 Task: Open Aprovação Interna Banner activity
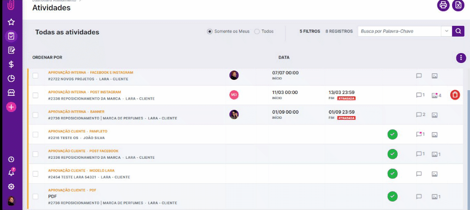click(x=76, y=112)
